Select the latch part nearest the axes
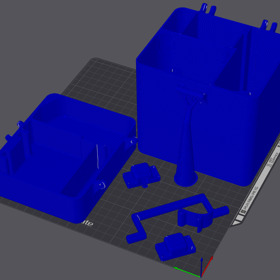 (x=175, y=246)
